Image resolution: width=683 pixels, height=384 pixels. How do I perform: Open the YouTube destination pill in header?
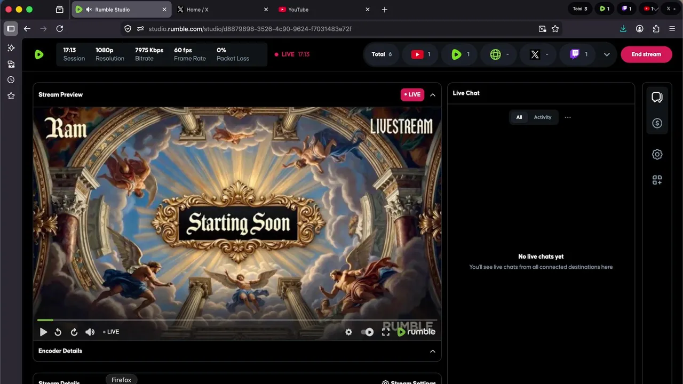pyautogui.click(x=421, y=54)
